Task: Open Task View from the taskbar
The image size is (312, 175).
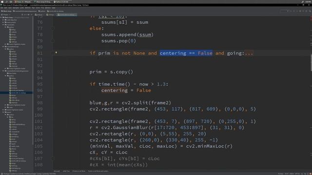Action: pos(11,2)
